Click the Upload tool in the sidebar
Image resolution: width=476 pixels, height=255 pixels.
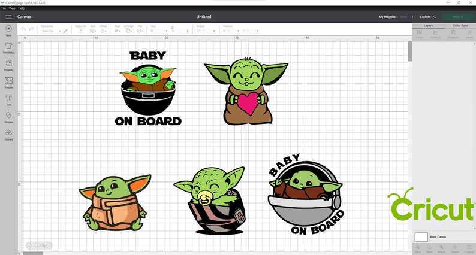pyautogui.click(x=8, y=135)
